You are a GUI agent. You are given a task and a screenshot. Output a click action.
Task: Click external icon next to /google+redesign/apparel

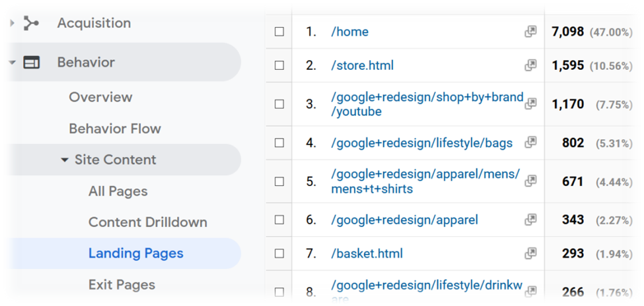tap(530, 220)
